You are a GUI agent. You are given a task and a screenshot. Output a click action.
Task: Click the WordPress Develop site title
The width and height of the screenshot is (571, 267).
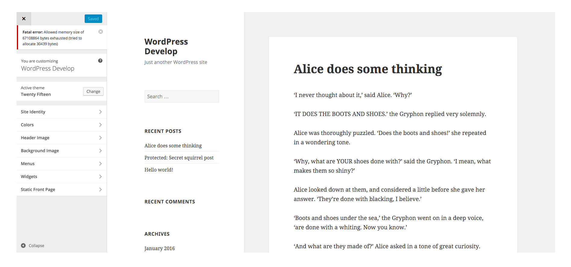coord(166,46)
